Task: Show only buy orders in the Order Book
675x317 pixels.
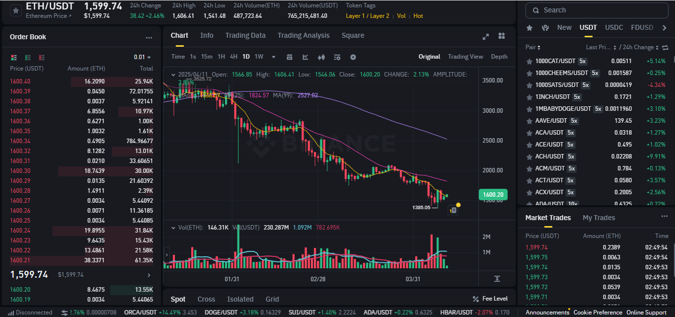Action: coord(27,57)
